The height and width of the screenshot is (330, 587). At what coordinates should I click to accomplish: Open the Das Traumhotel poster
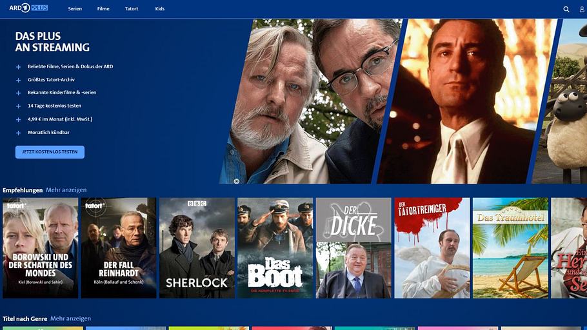click(510, 248)
